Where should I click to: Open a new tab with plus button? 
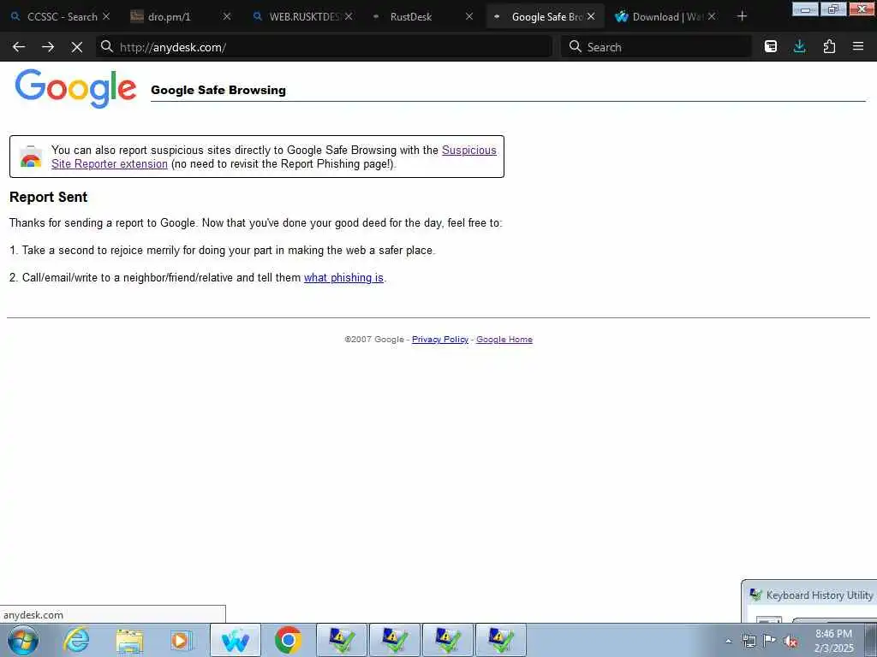(x=743, y=17)
